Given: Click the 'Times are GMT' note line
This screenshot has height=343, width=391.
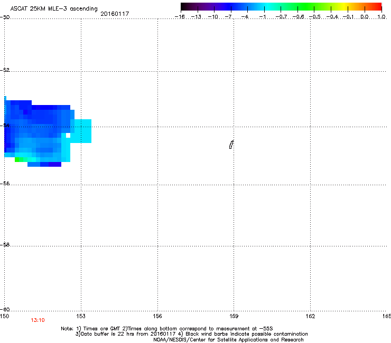Looking at the screenshot, I should click(167, 329).
